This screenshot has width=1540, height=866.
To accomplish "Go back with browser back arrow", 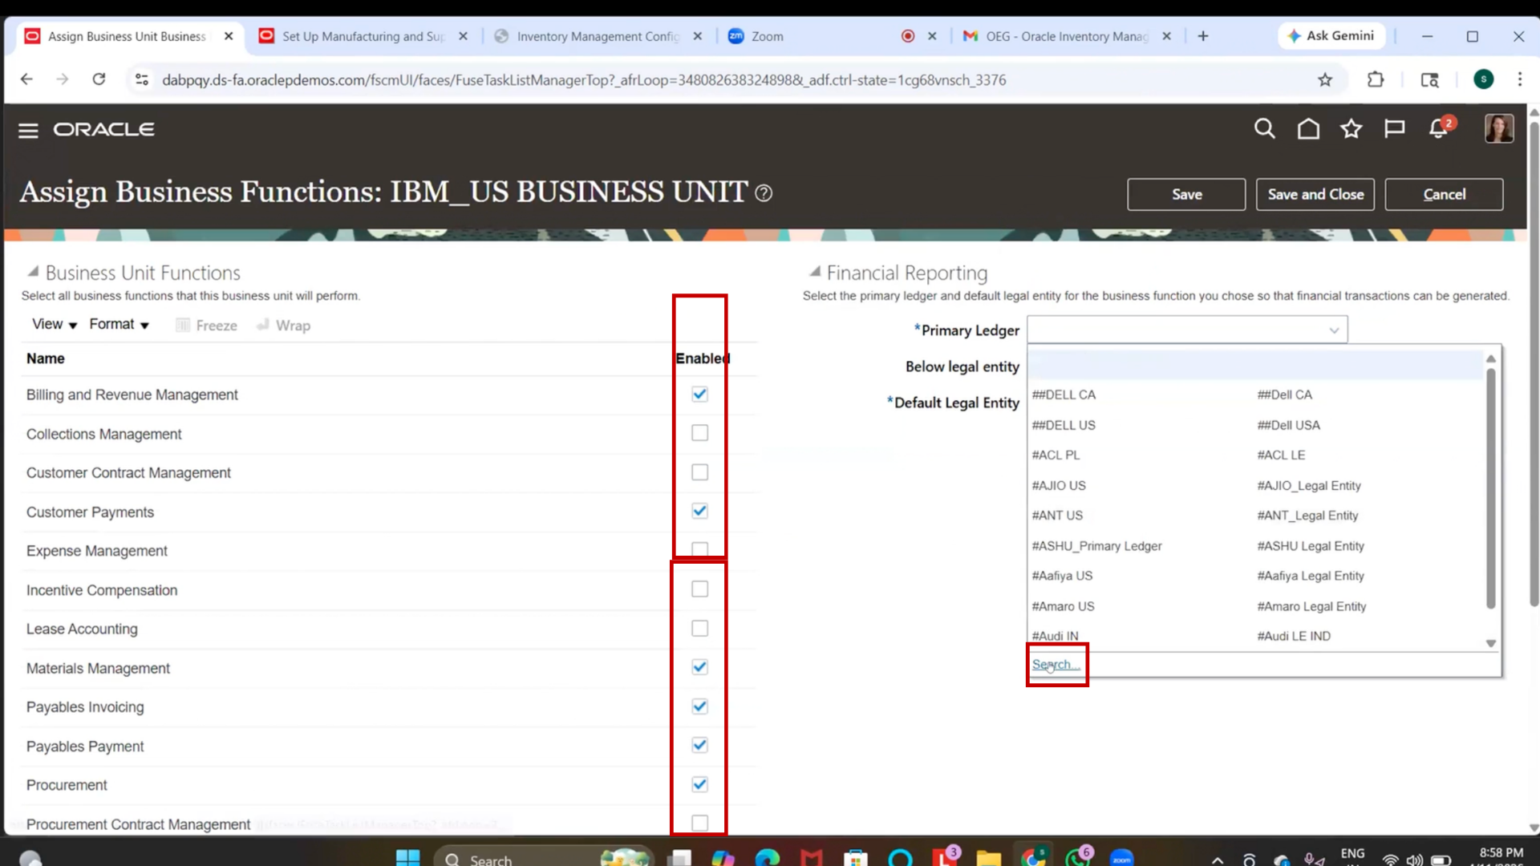I will (26, 79).
